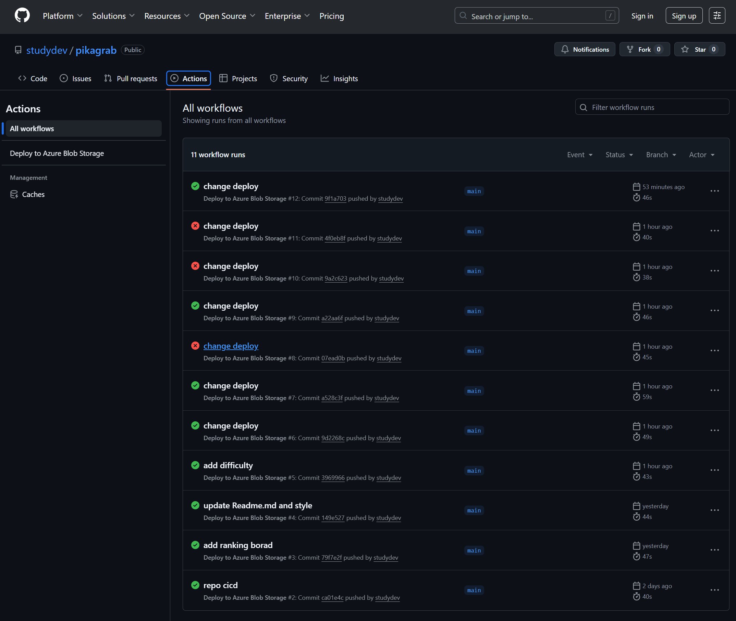This screenshot has width=736, height=621.
Task: Click the GitHub octocat logo
Action: [x=22, y=16]
